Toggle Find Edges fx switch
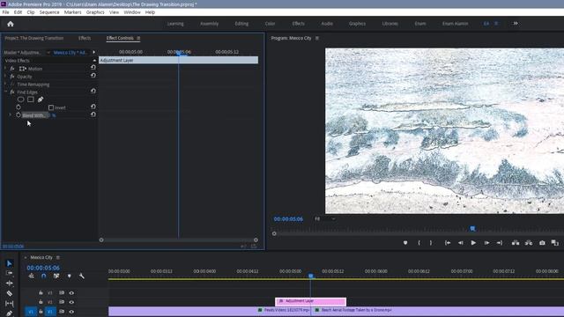Image resolution: width=564 pixels, height=317 pixels. (12, 92)
